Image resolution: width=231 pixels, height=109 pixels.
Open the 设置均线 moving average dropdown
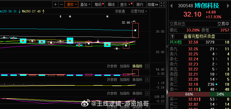(139, 11)
